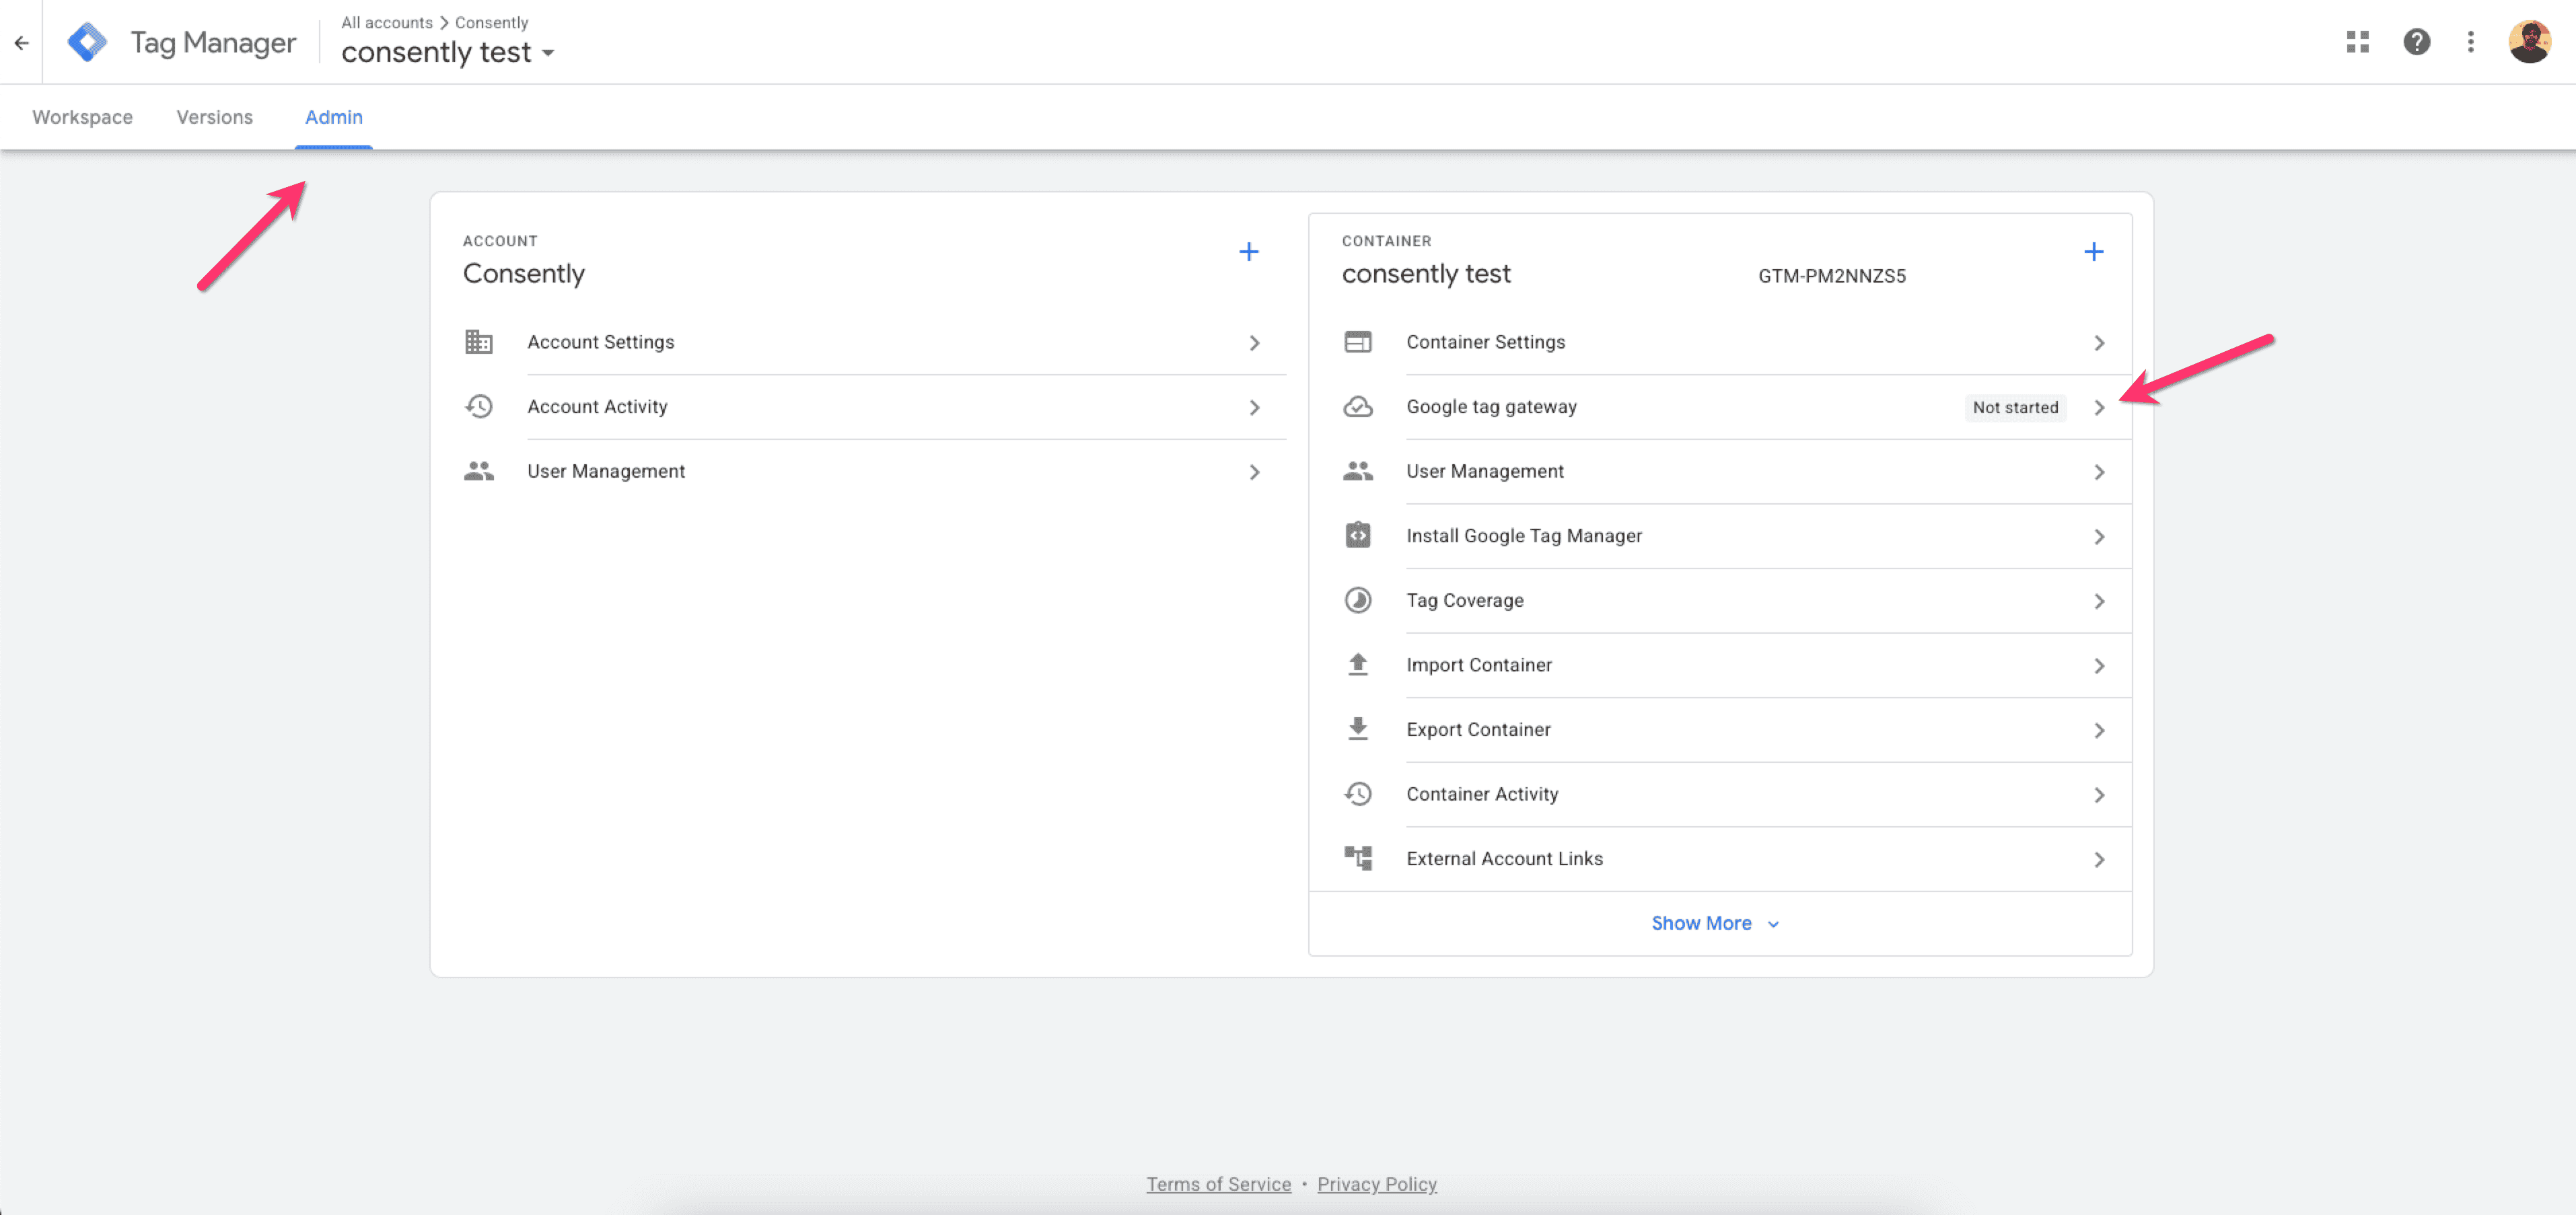Select the Admin tab
2576x1215 pixels.
tap(333, 117)
